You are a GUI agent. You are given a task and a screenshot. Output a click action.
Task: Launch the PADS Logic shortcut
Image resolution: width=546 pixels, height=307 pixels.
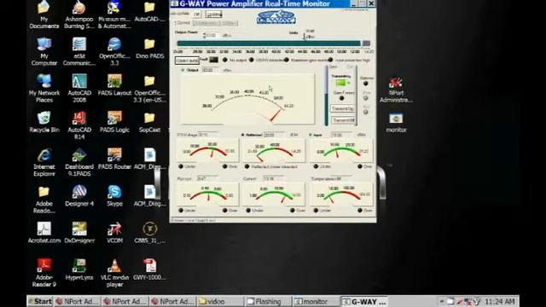pyautogui.click(x=114, y=122)
